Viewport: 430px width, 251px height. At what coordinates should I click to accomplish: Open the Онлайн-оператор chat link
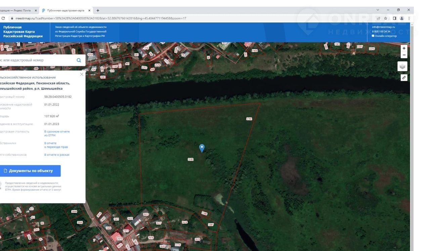coord(385,36)
